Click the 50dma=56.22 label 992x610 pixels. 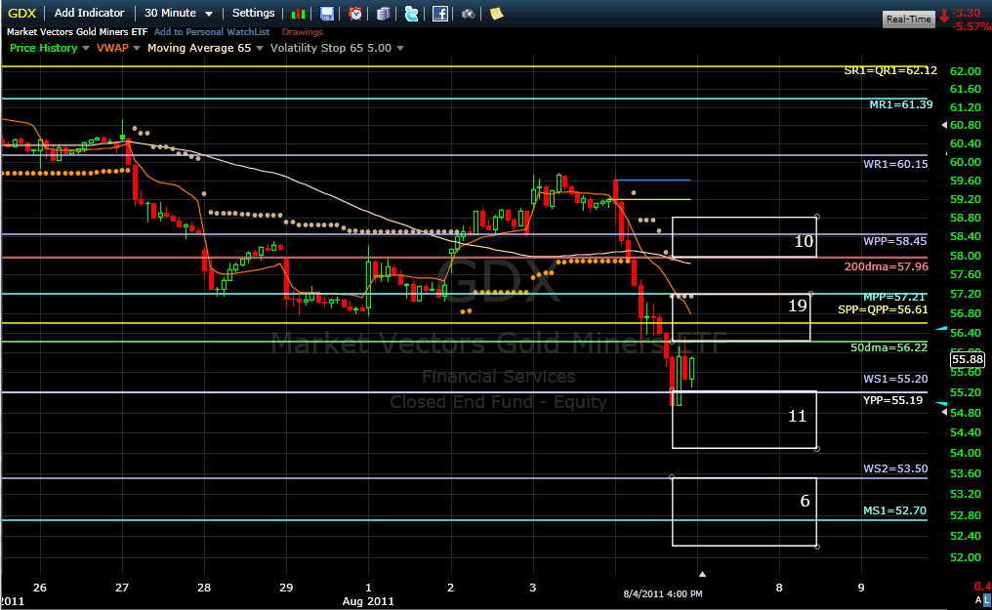click(889, 347)
